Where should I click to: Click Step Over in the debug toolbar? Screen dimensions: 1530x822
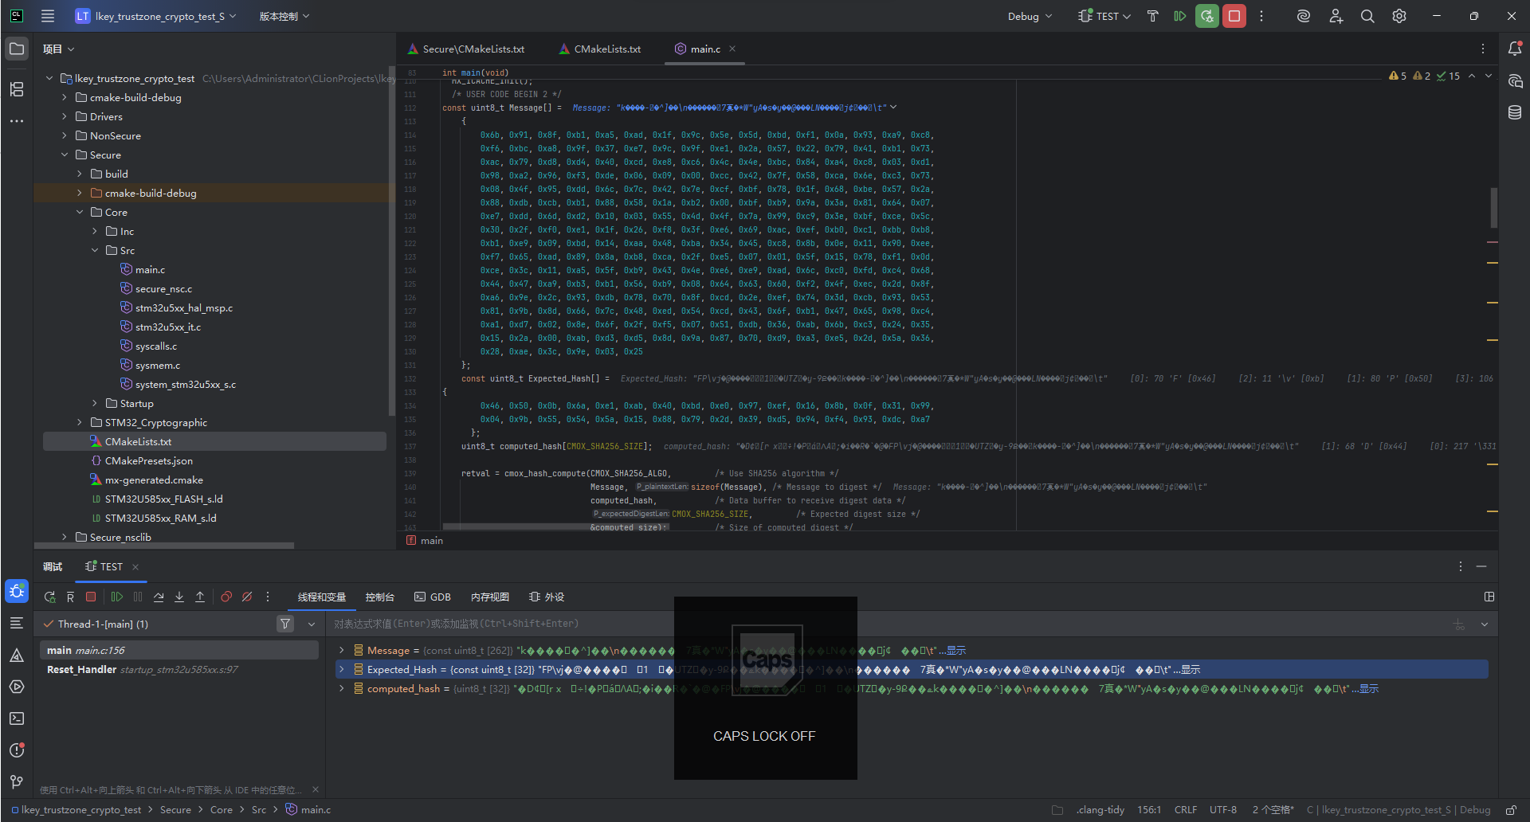(159, 597)
